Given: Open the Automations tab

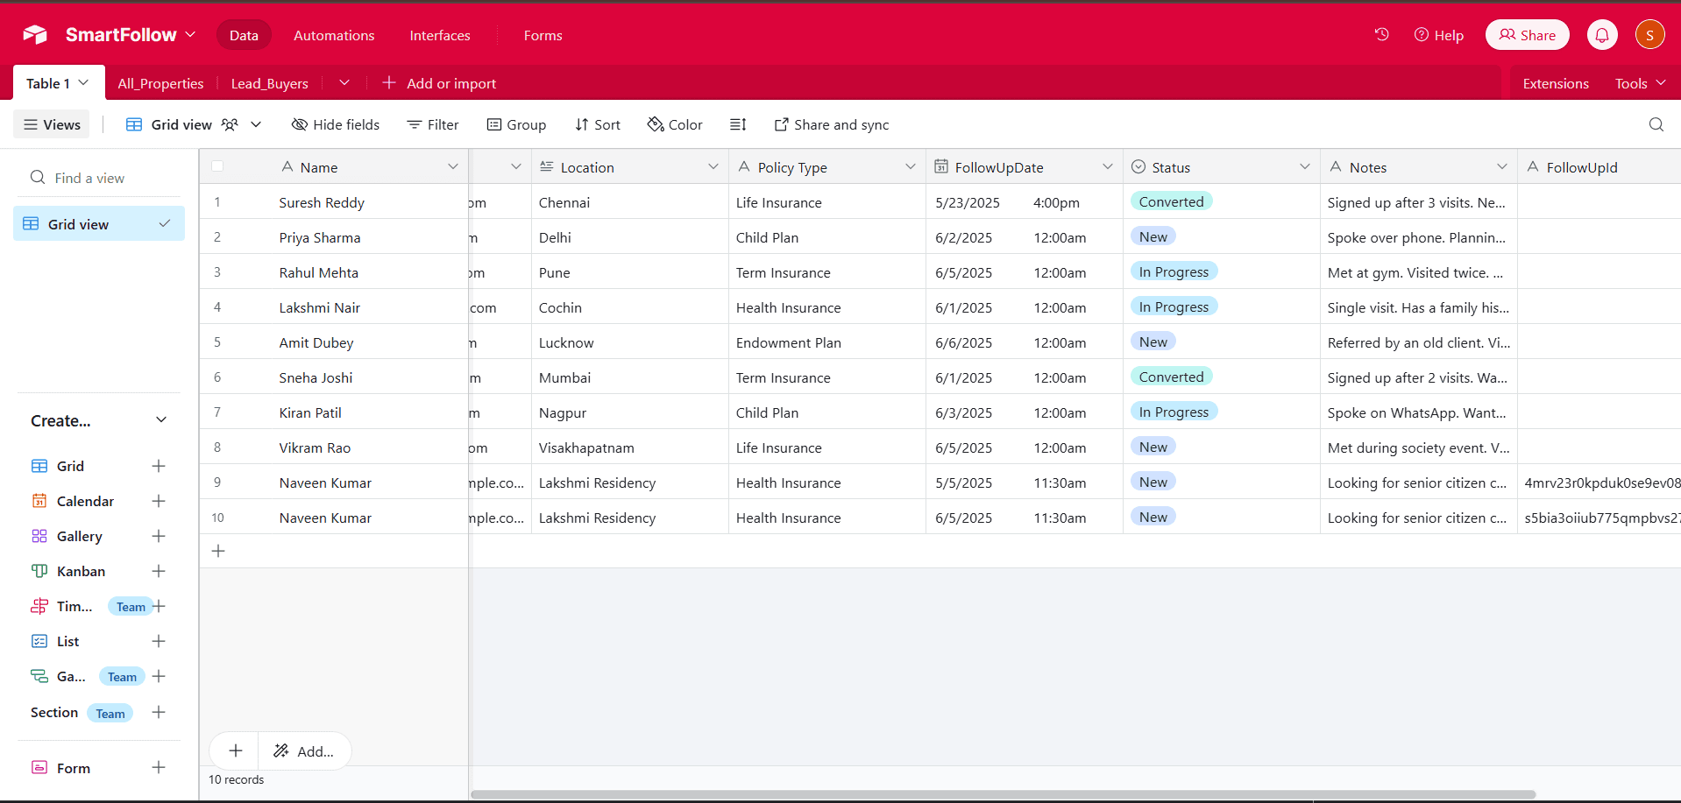Looking at the screenshot, I should tap(334, 35).
